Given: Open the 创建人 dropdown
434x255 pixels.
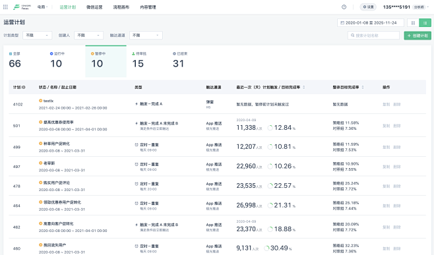Looking at the screenshot, I should (x=88, y=36).
